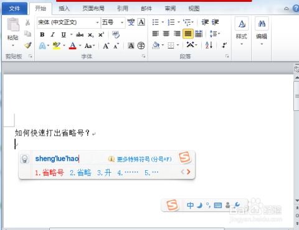Toggle strikethrough abc formatting

point(80,35)
